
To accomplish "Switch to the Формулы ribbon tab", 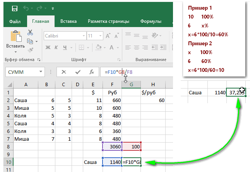I will pos(151,21).
